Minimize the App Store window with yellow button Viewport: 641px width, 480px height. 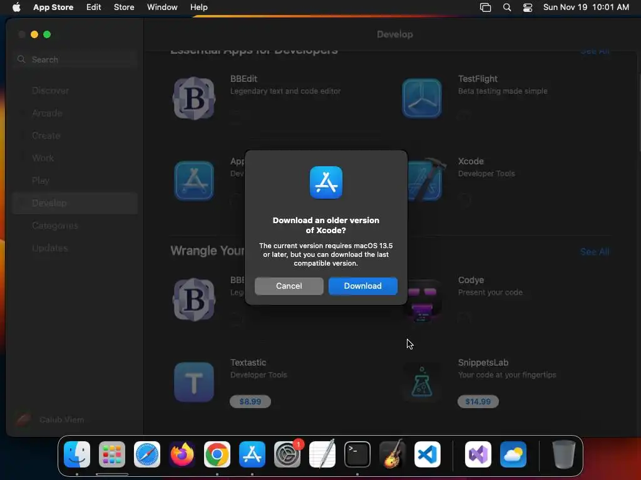tap(34, 35)
